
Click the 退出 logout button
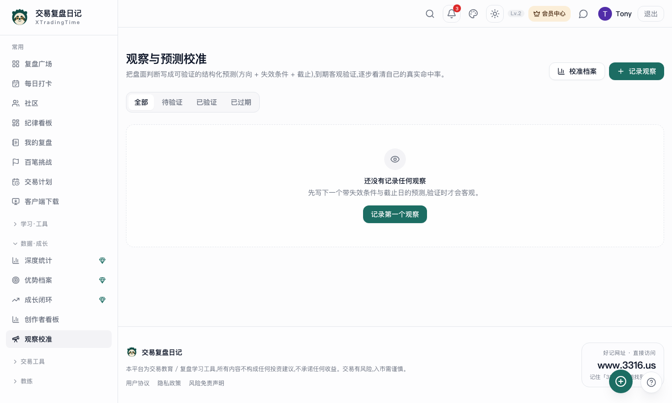pos(651,14)
